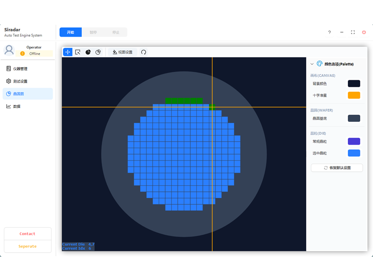
Task: Select the move/pan tool icon
Action: click(68, 52)
